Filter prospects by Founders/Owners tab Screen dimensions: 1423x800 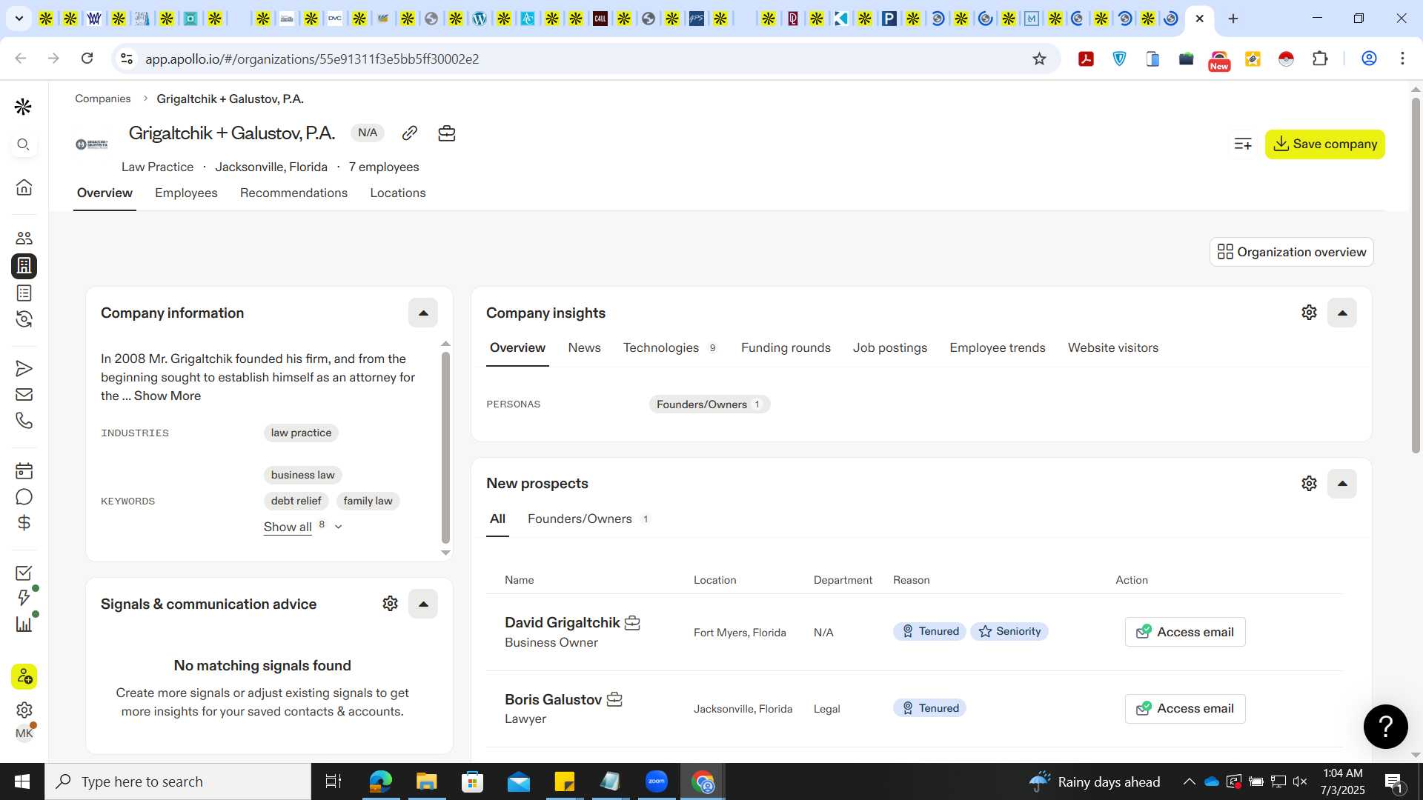click(x=588, y=519)
